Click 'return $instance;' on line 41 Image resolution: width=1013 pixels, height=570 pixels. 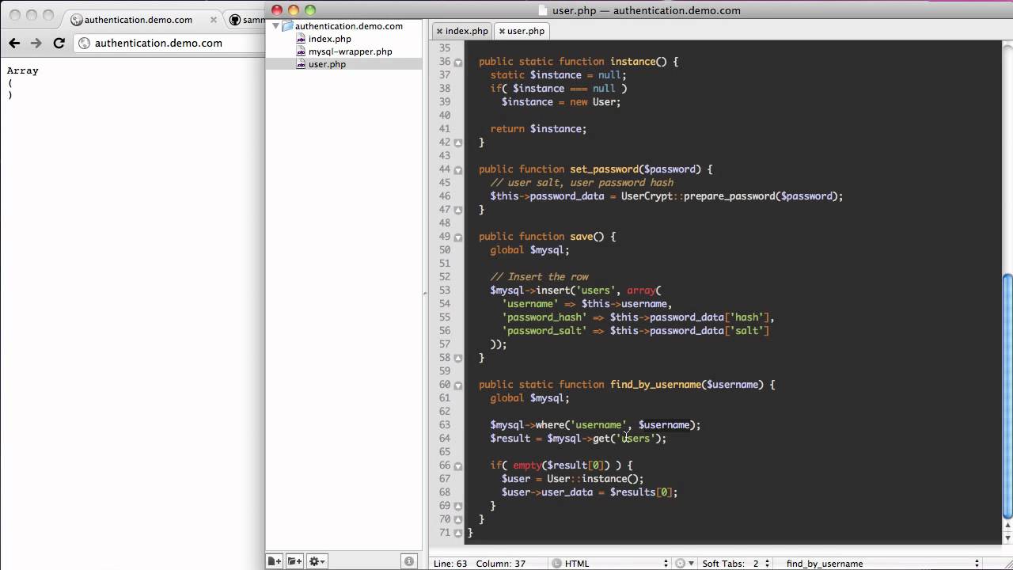538,129
